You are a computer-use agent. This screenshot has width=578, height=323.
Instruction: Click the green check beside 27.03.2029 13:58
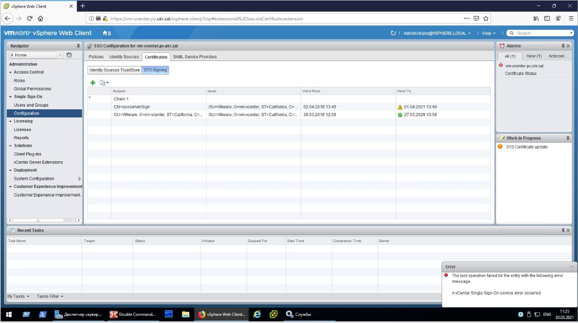pyautogui.click(x=400, y=115)
